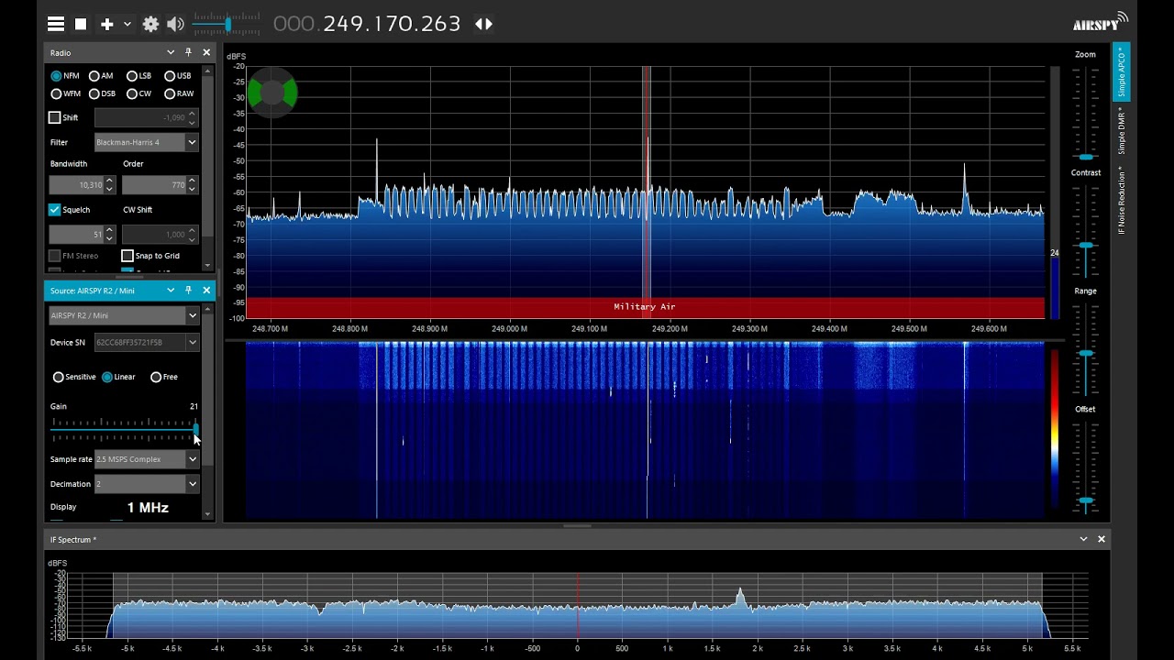Click the Bandwidth stepper arrows
The width and height of the screenshot is (1174, 660).
click(x=110, y=185)
